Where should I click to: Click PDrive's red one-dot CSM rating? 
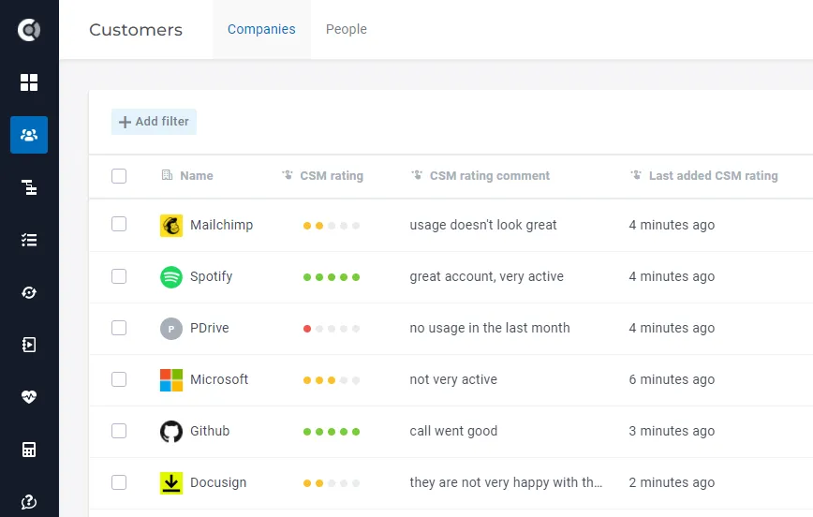pos(332,329)
